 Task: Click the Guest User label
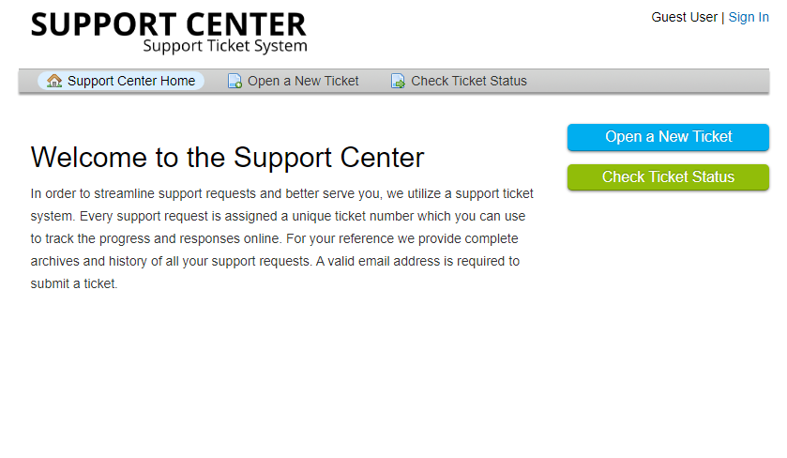point(684,17)
